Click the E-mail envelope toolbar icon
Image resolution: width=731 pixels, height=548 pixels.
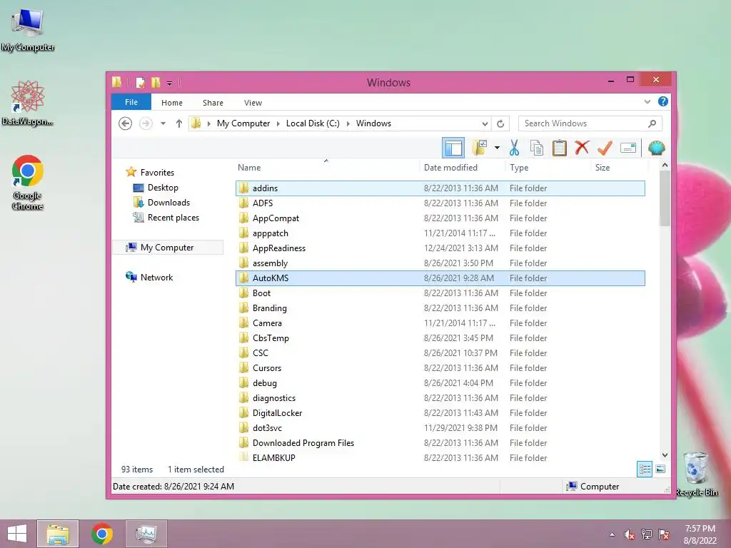click(x=628, y=148)
